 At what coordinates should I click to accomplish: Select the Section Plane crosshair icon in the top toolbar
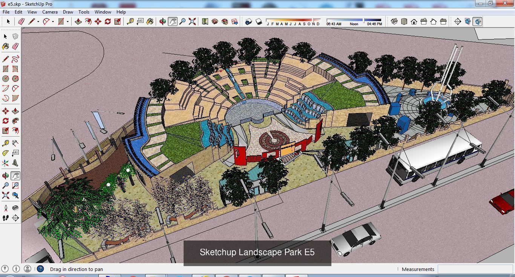pos(458,21)
